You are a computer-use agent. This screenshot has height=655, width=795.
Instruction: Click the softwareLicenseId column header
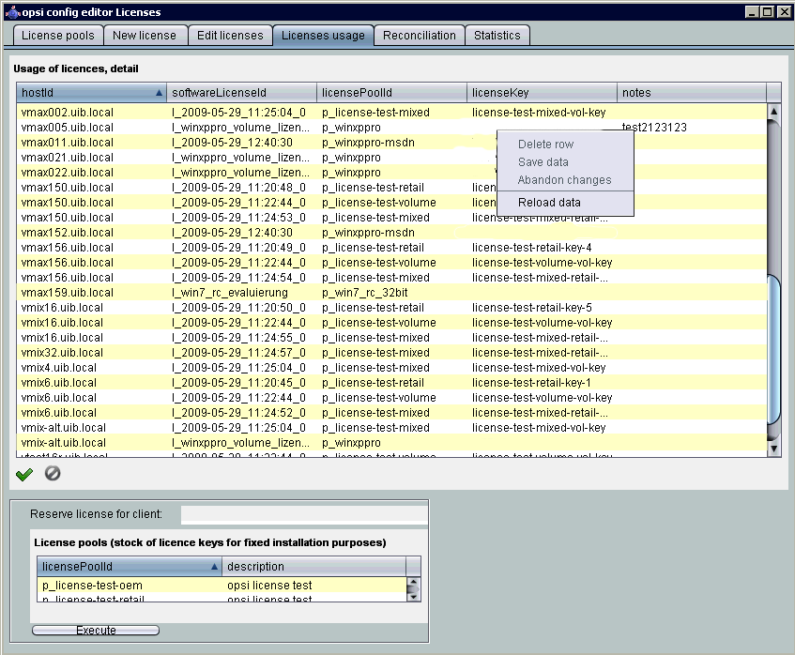pyautogui.click(x=241, y=92)
